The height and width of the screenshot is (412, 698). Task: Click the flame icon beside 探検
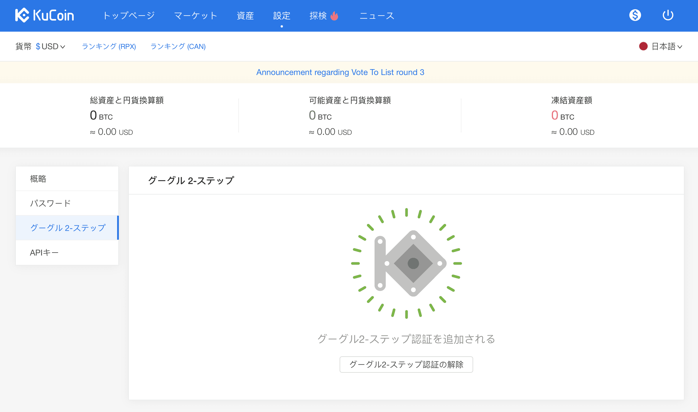pos(334,16)
